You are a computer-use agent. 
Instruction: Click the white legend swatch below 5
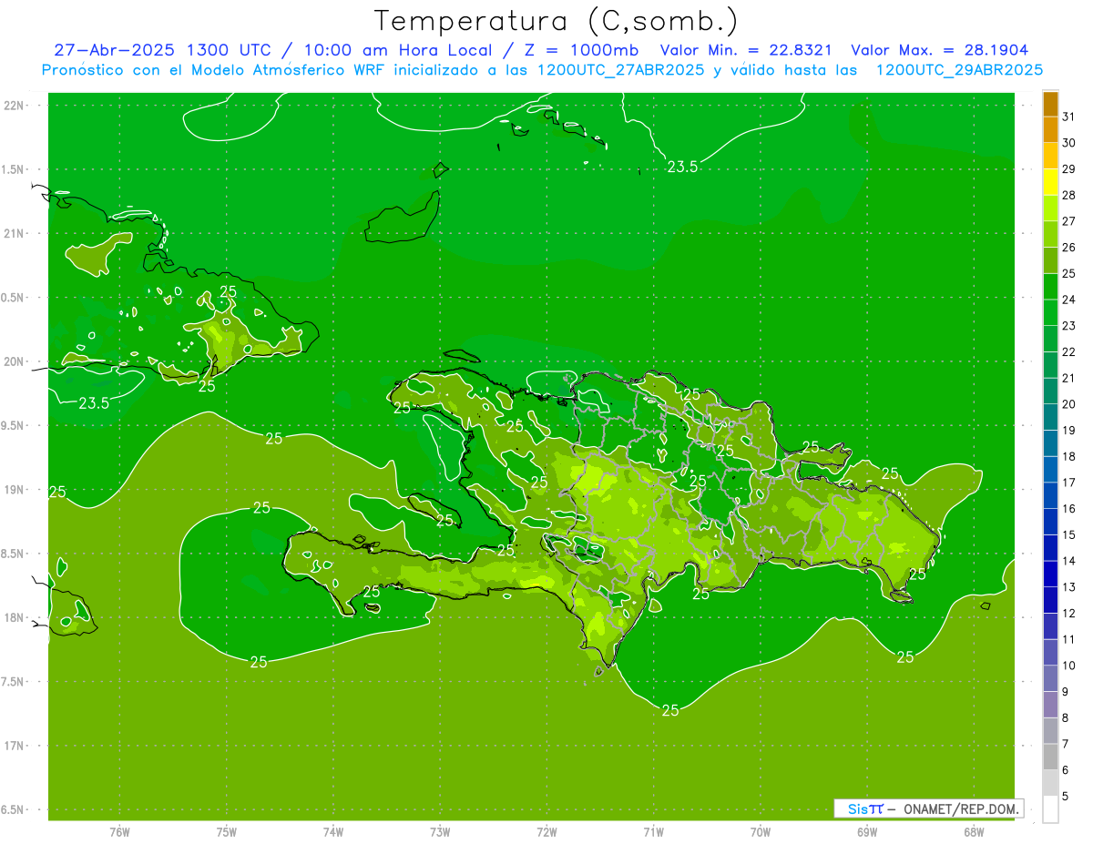pos(1051,808)
